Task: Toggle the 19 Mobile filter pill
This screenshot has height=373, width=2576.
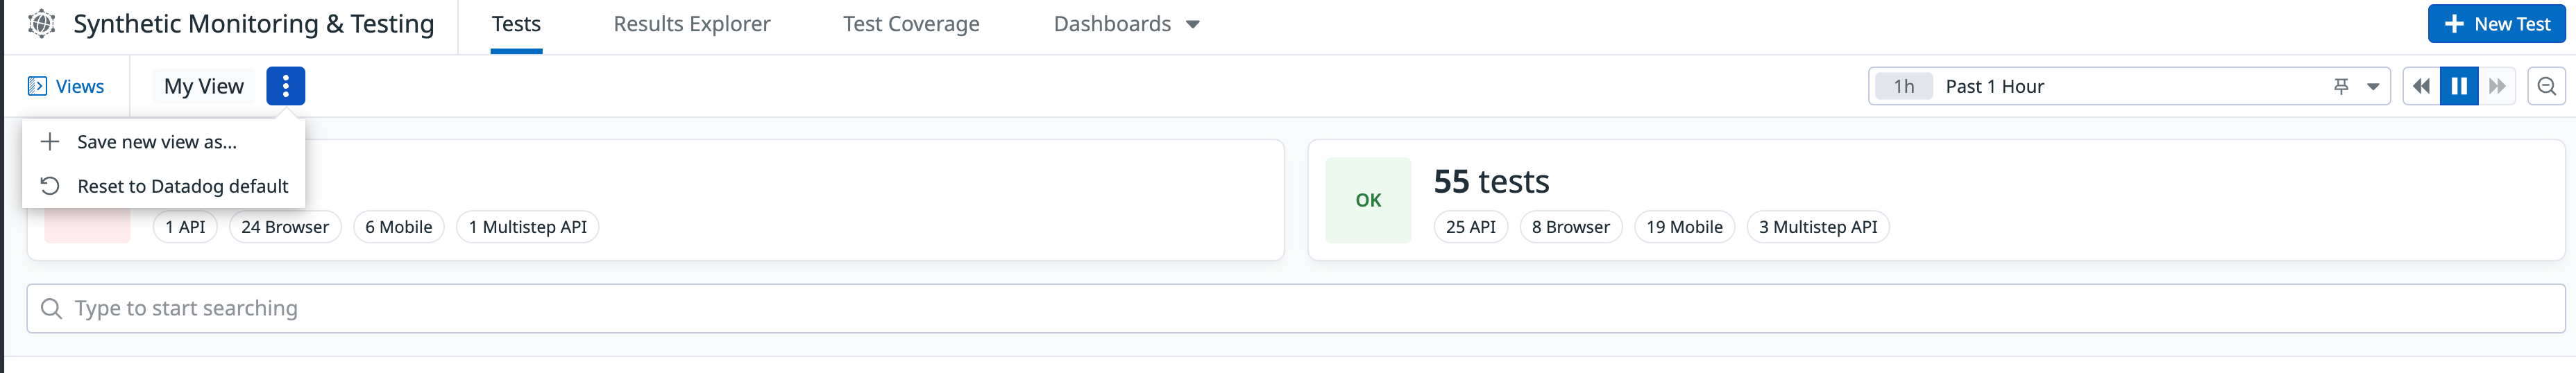Action: point(1684,227)
